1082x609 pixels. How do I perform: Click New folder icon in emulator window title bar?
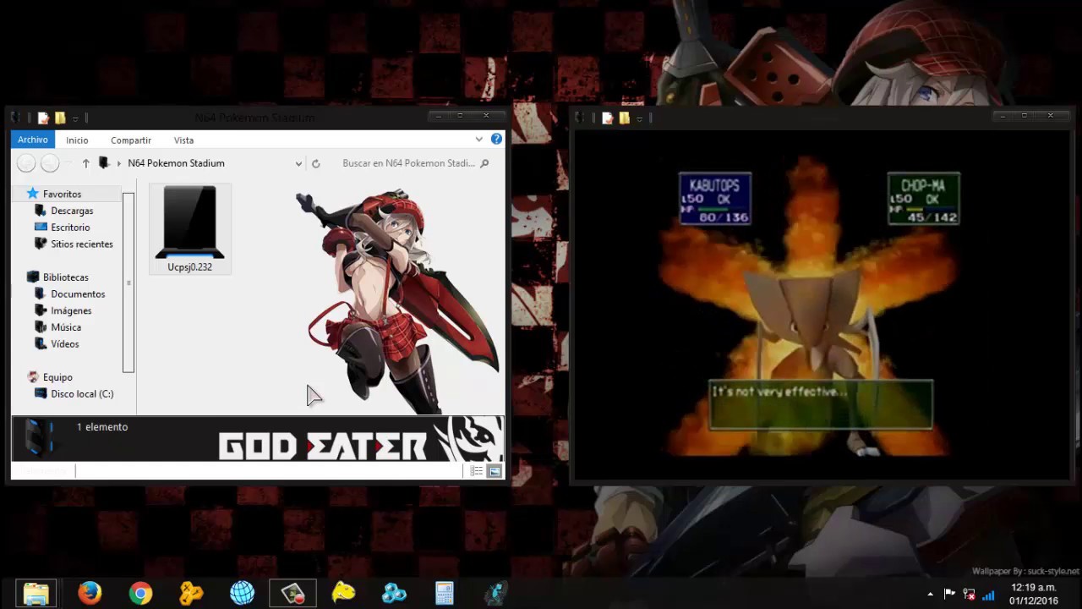(624, 118)
